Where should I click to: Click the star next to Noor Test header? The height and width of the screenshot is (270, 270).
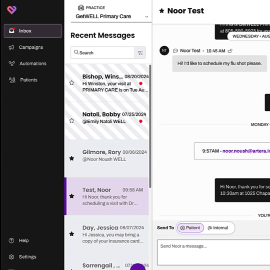click(162, 11)
